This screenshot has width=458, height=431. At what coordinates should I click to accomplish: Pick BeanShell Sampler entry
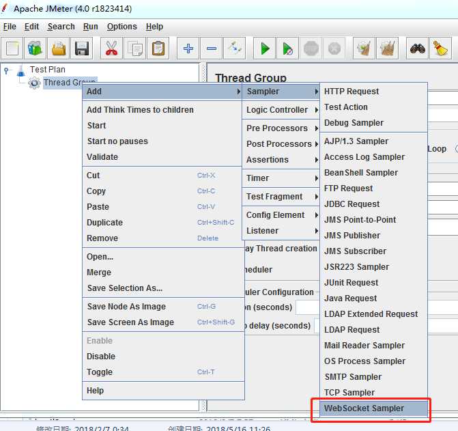click(374, 173)
